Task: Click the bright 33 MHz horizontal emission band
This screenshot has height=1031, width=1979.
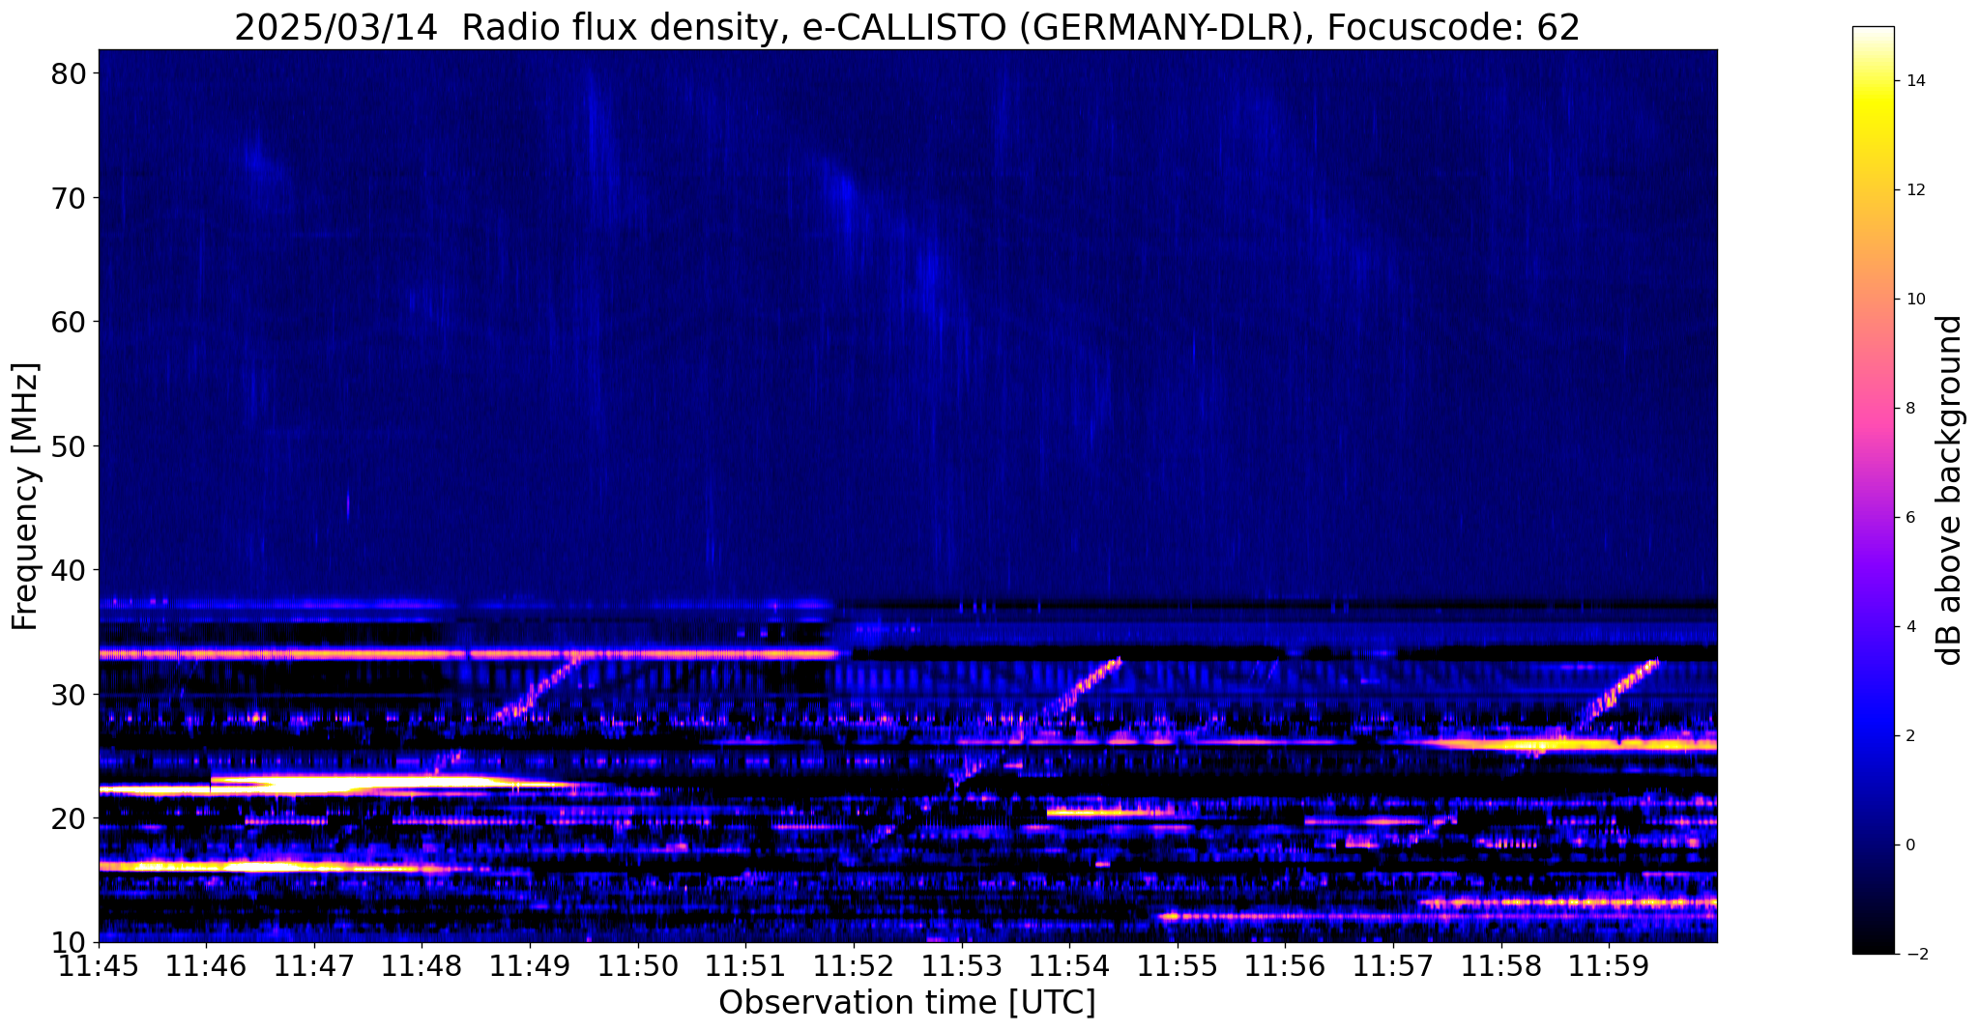Action: point(468,654)
